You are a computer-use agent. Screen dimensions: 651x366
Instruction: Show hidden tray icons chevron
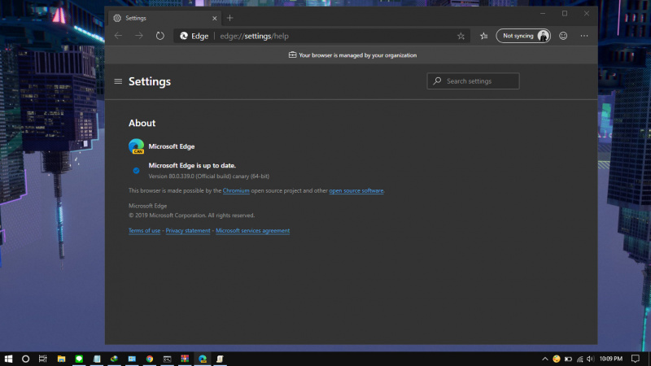(x=544, y=359)
